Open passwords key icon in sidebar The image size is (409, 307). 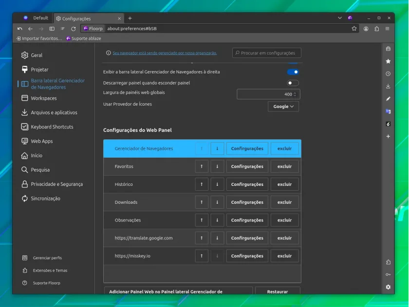[388, 274]
